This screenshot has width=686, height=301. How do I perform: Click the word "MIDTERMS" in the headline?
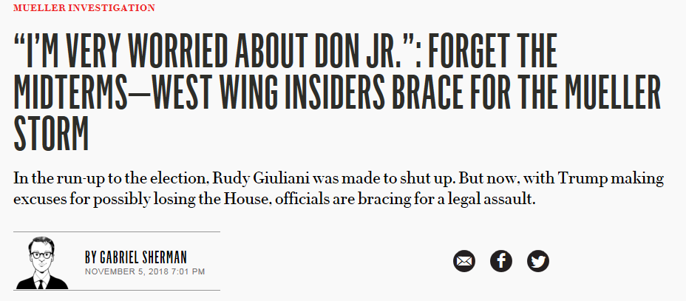(x=70, y=92)
